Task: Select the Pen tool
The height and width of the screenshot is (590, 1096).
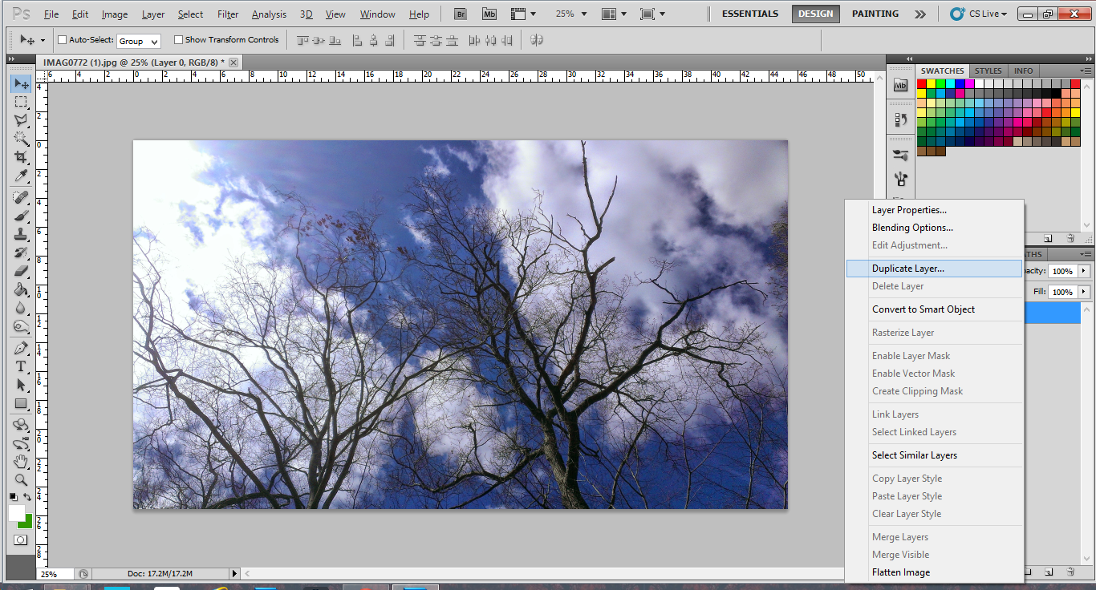Action: point(21,349)
